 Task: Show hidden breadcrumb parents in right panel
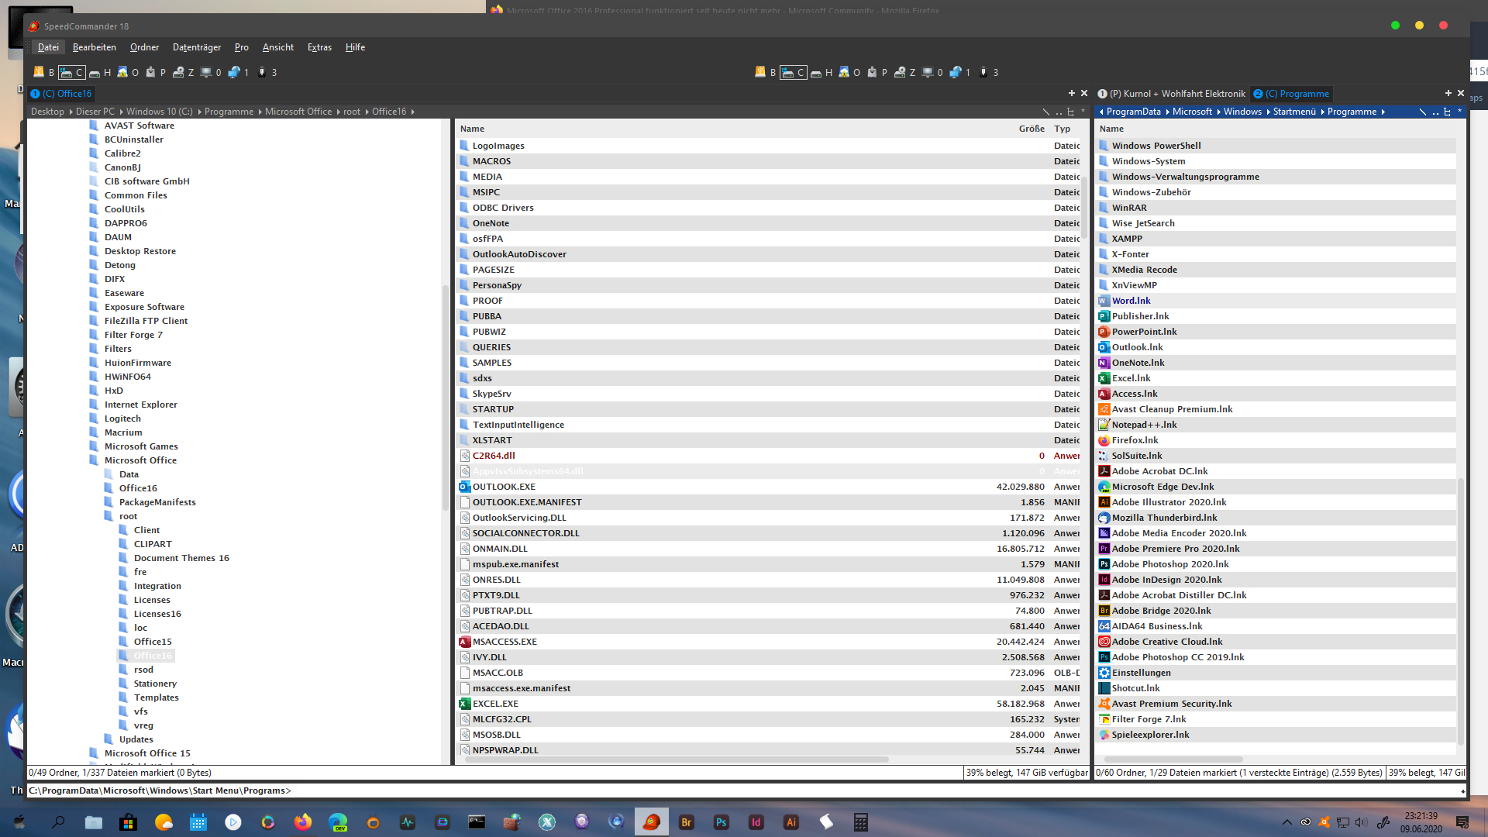tap(1101, 112)
